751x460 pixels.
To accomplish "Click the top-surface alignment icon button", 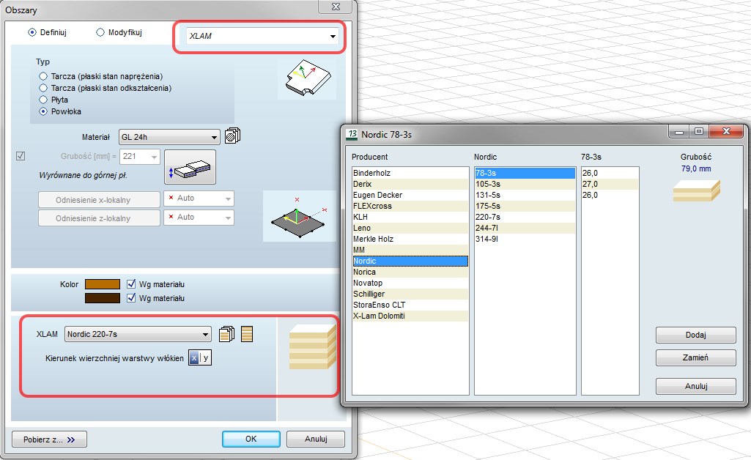I will click(190, 167).
